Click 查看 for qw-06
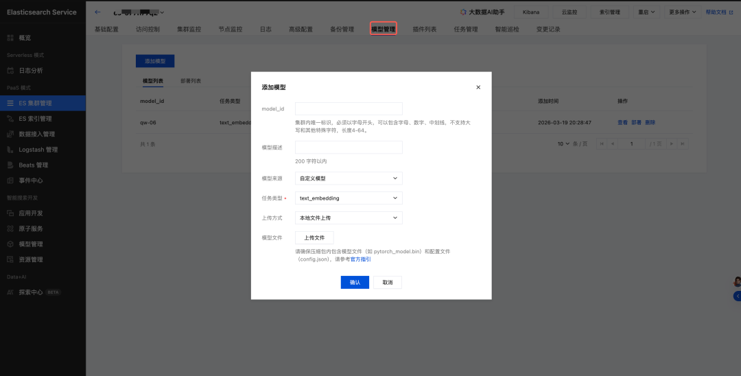The width and height of the screenshot is (741, 376). tap(622, 122)
